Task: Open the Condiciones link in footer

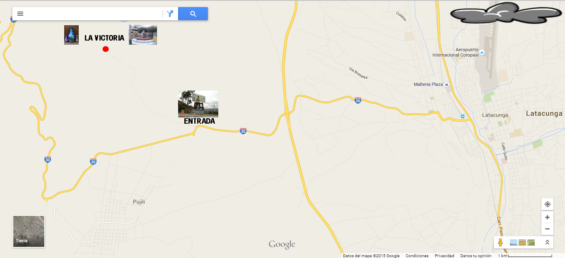Action: click(417, 256)
